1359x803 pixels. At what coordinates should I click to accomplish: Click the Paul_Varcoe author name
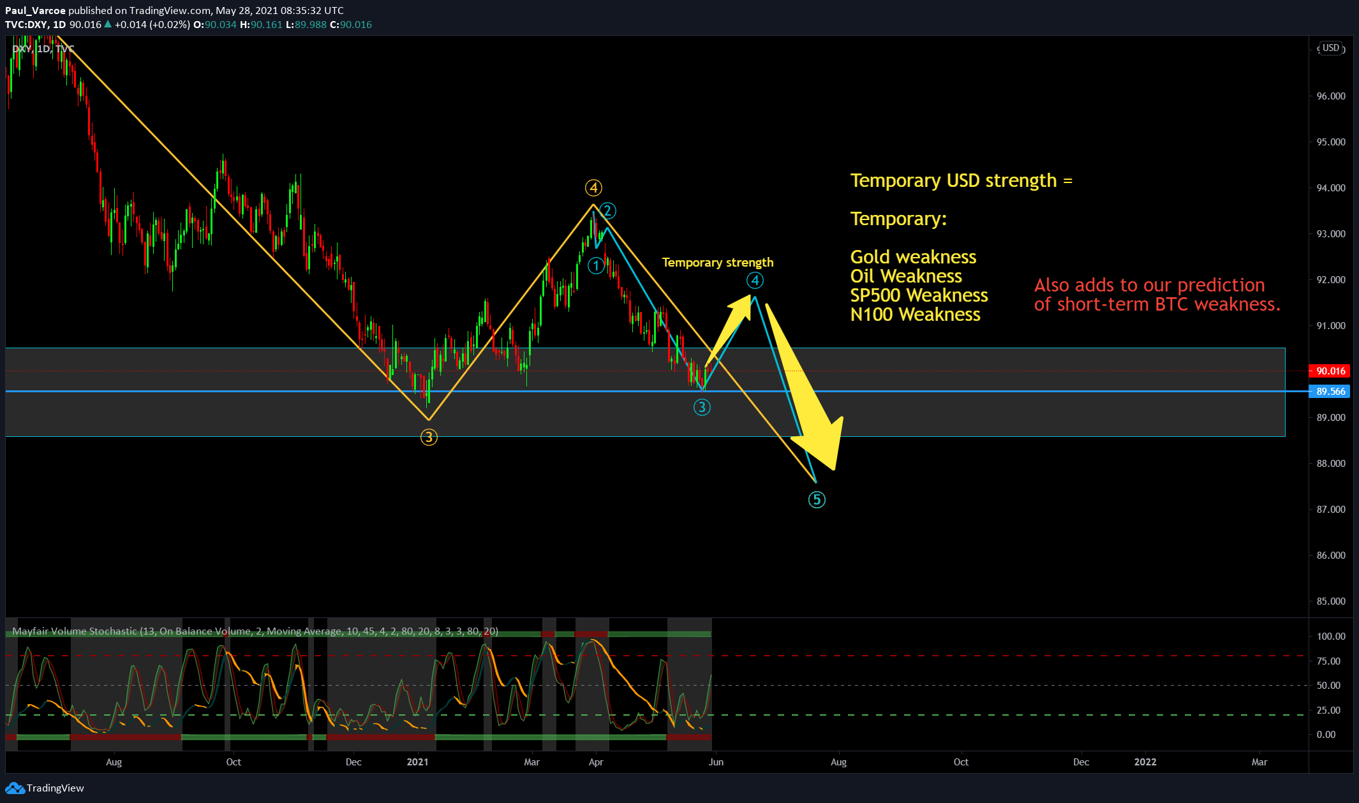[x=35, y=10]
